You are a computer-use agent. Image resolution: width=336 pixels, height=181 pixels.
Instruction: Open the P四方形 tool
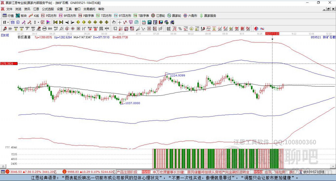tap(49, 15)
